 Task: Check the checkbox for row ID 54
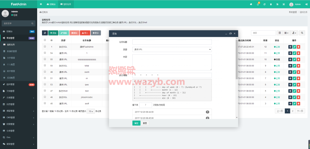click(45, 53)
